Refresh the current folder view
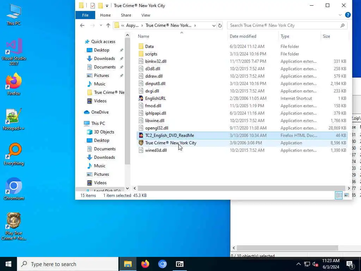The image size is (361, 271). [x=220, y=25]
